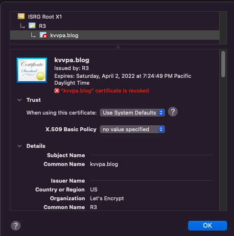Image resolution: width=234 pixels, height=236 pixels.
Task: Collapse the Details section
Action: [20, 146]
